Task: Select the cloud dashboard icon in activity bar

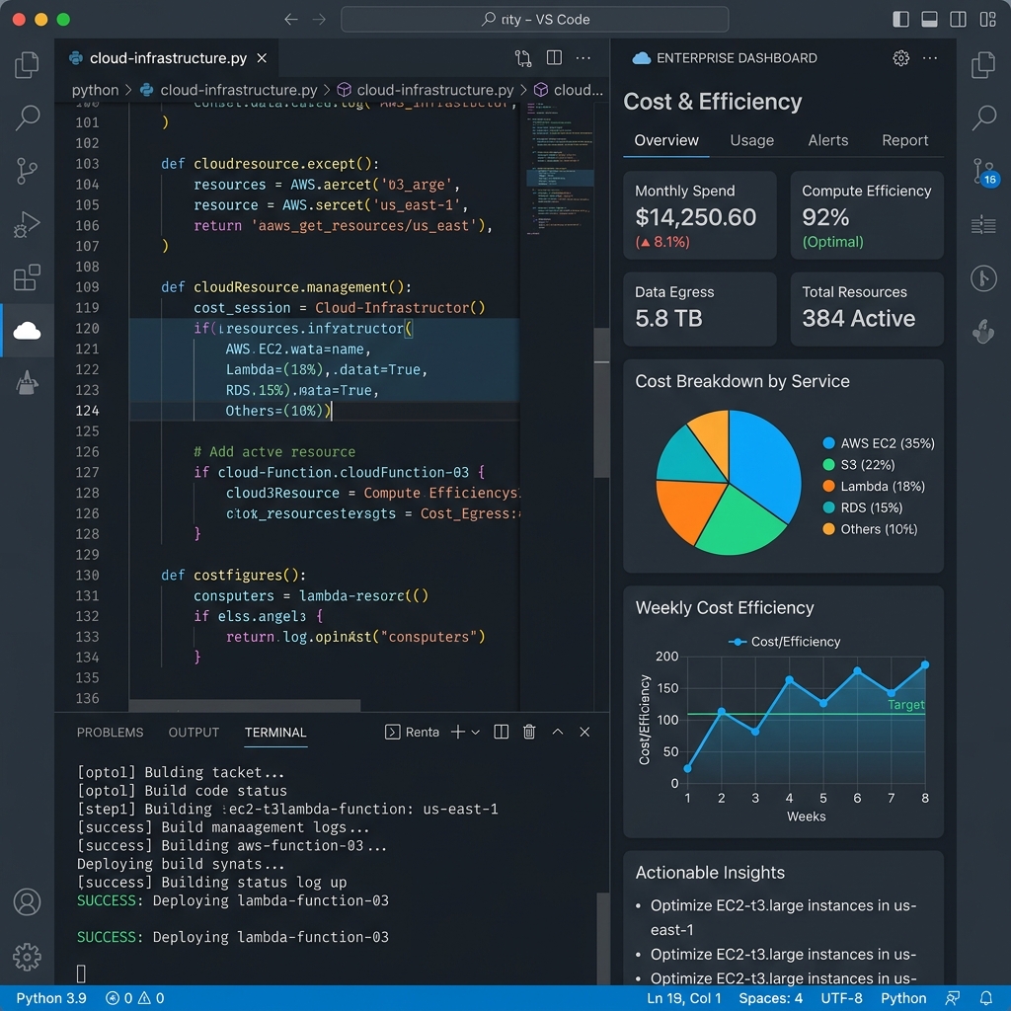Action: tap(27, 330)
